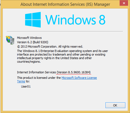Open the Microsoft Software License link

click(79, 78)
